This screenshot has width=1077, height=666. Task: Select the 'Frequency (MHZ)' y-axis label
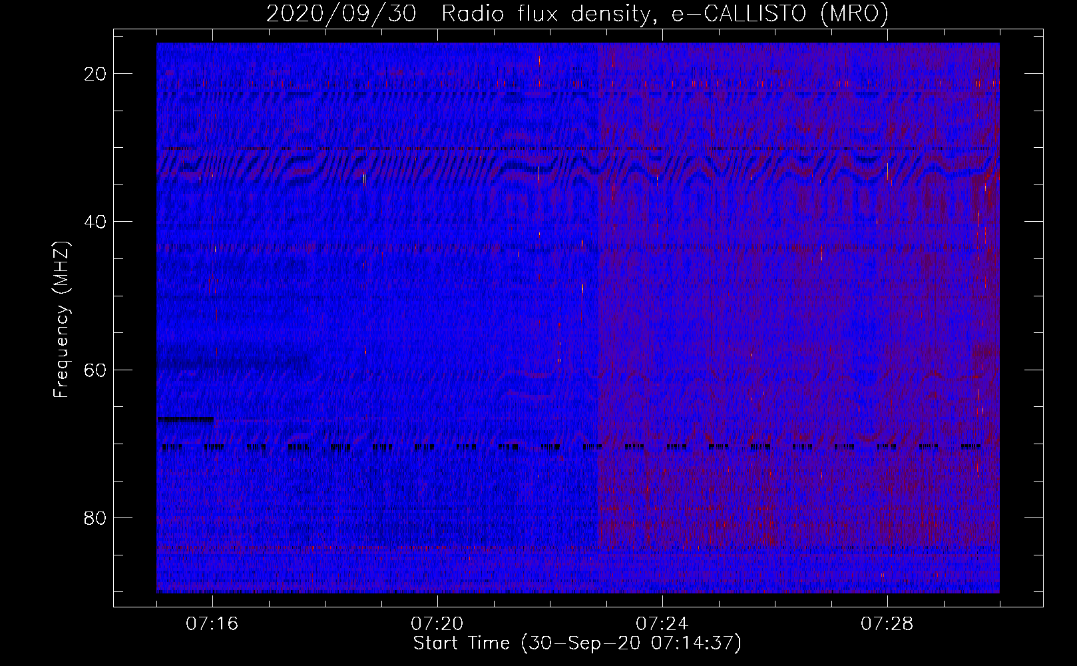61,320
